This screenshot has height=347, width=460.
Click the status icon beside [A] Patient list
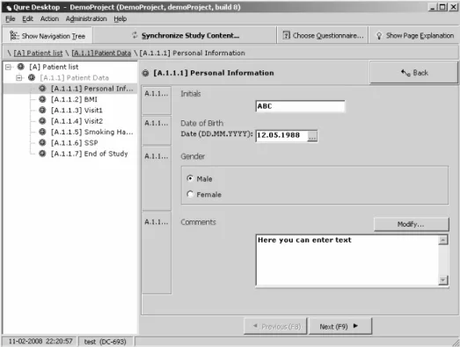click(x=20, y=67)
